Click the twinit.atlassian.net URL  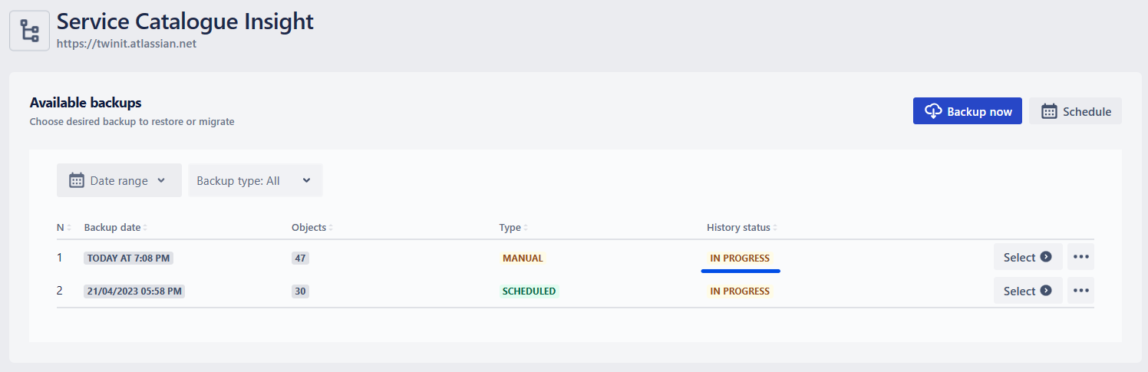click(127, 44)
